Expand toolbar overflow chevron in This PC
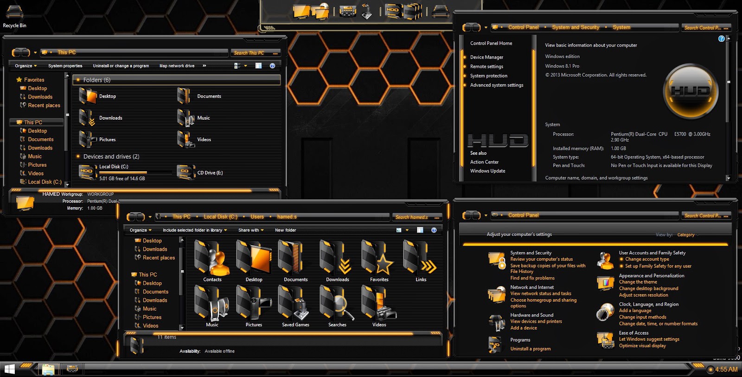 205,66
